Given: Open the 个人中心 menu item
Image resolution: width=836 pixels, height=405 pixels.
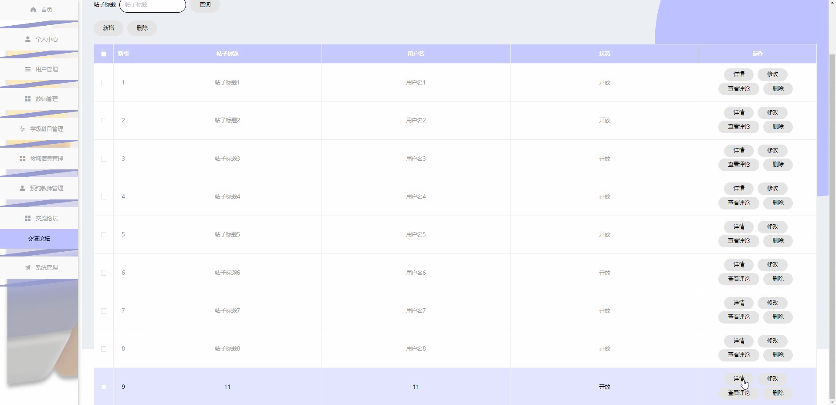Looking at the screenshot, I should coord(39,39).
